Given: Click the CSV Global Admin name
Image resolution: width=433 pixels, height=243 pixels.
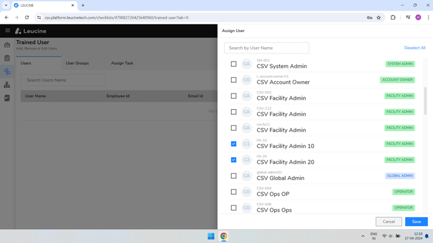Looking at the screenshot, I should [280, 178].
